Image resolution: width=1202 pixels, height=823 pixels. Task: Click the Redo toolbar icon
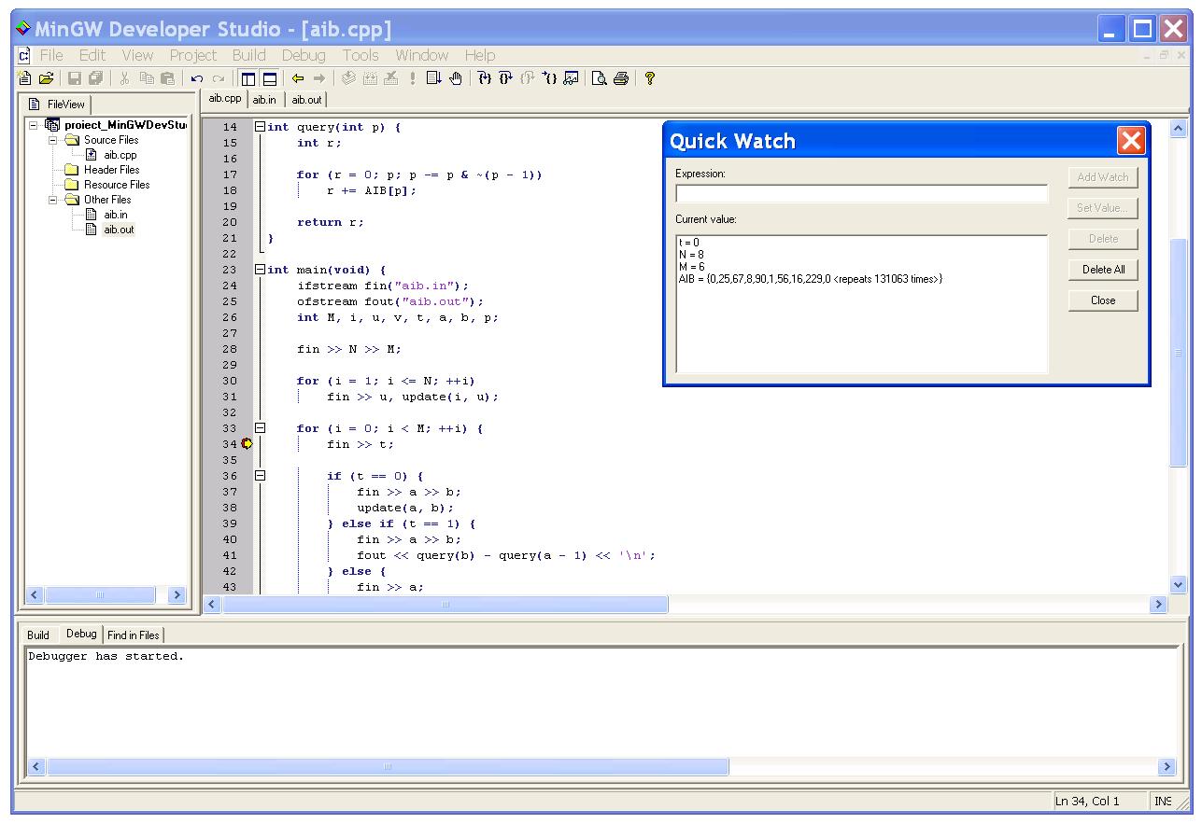click(x=219, y=79)
